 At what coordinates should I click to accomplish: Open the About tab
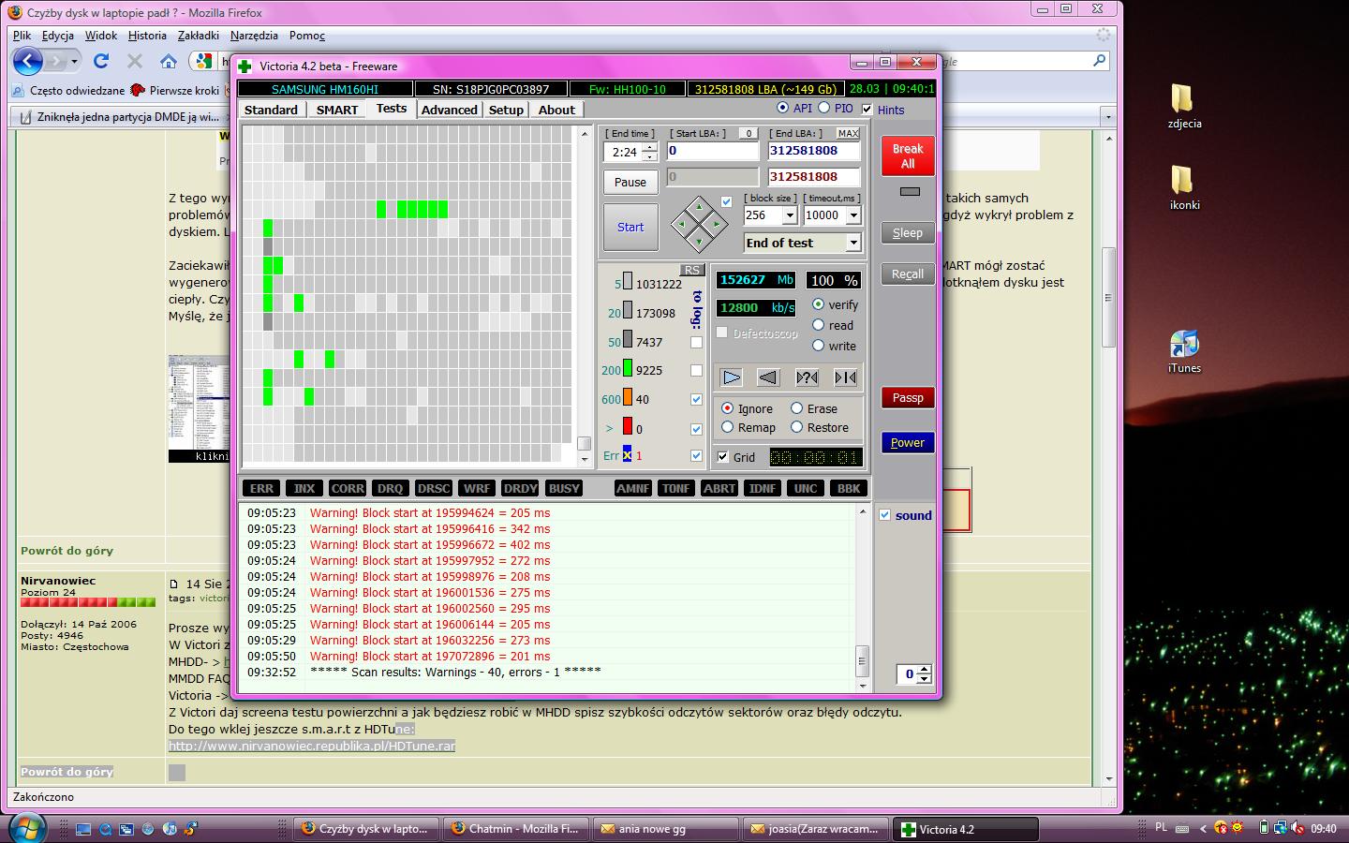point(556,110)
